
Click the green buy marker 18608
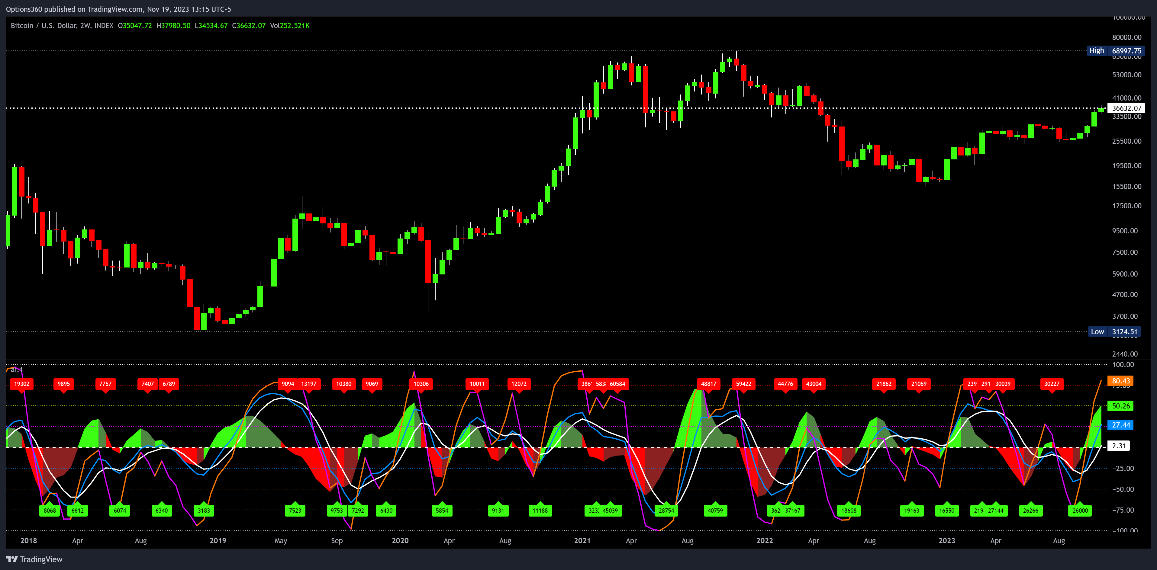pos(849,510)
